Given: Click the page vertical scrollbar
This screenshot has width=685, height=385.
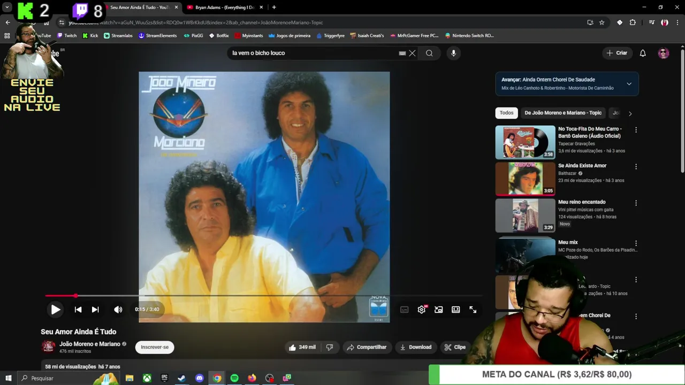Looking at the screenshot, I should pyautogui.click(x=682, y=112).
